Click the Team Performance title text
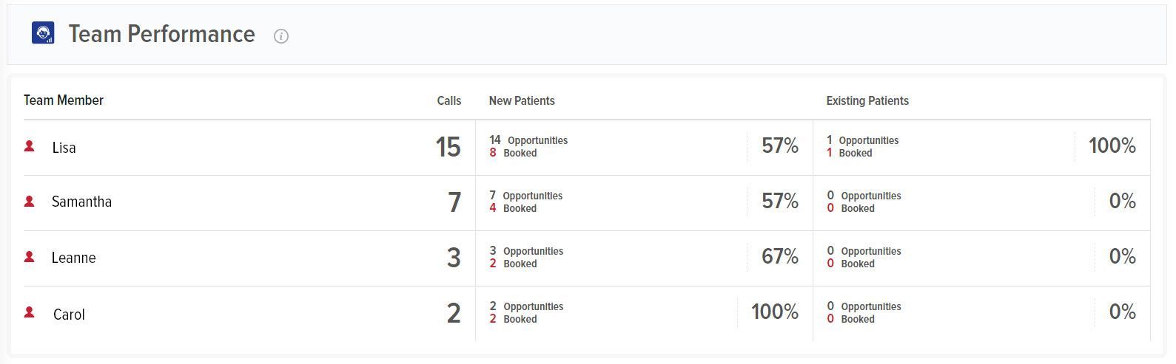 coord(162,34)
